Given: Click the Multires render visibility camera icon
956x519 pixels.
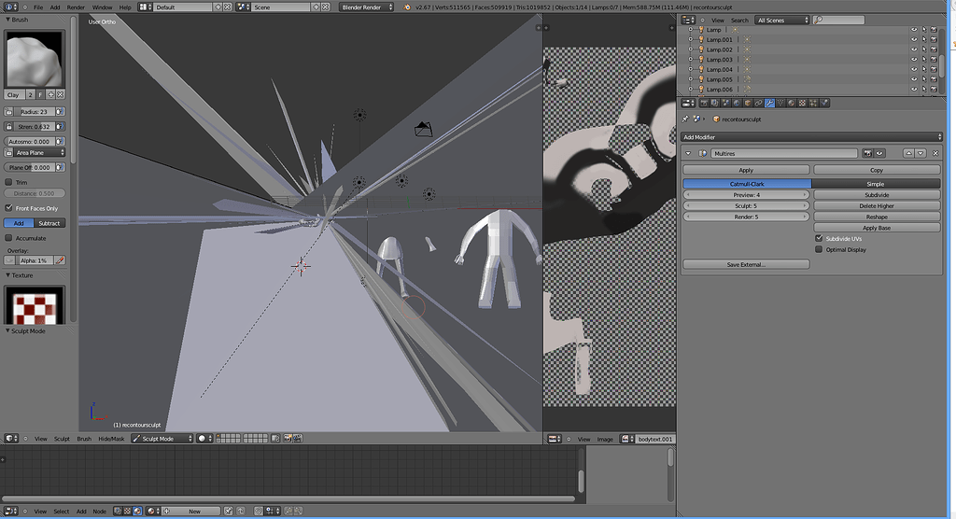Looking at the screenshot, I should [x=867, y=153].
